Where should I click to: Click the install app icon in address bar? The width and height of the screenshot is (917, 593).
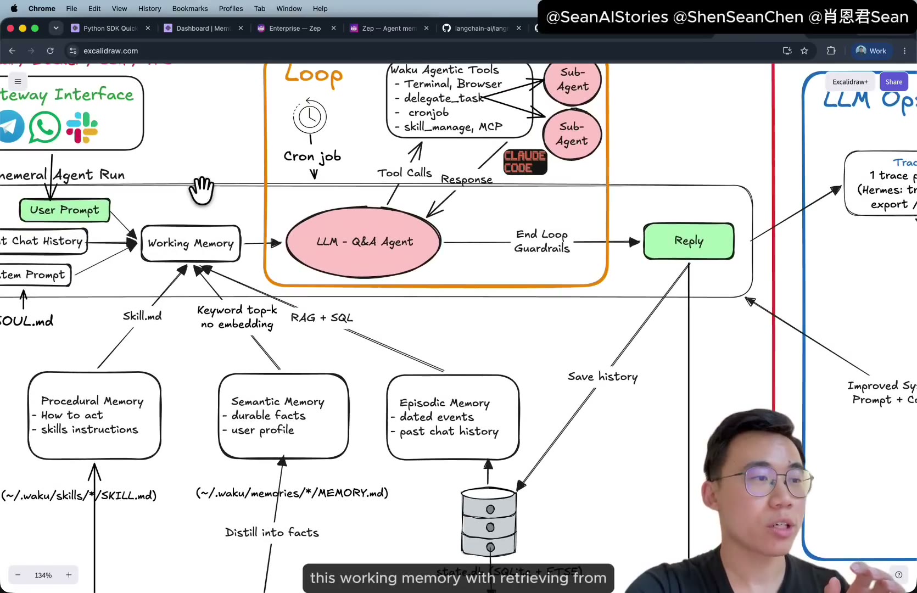787,51
